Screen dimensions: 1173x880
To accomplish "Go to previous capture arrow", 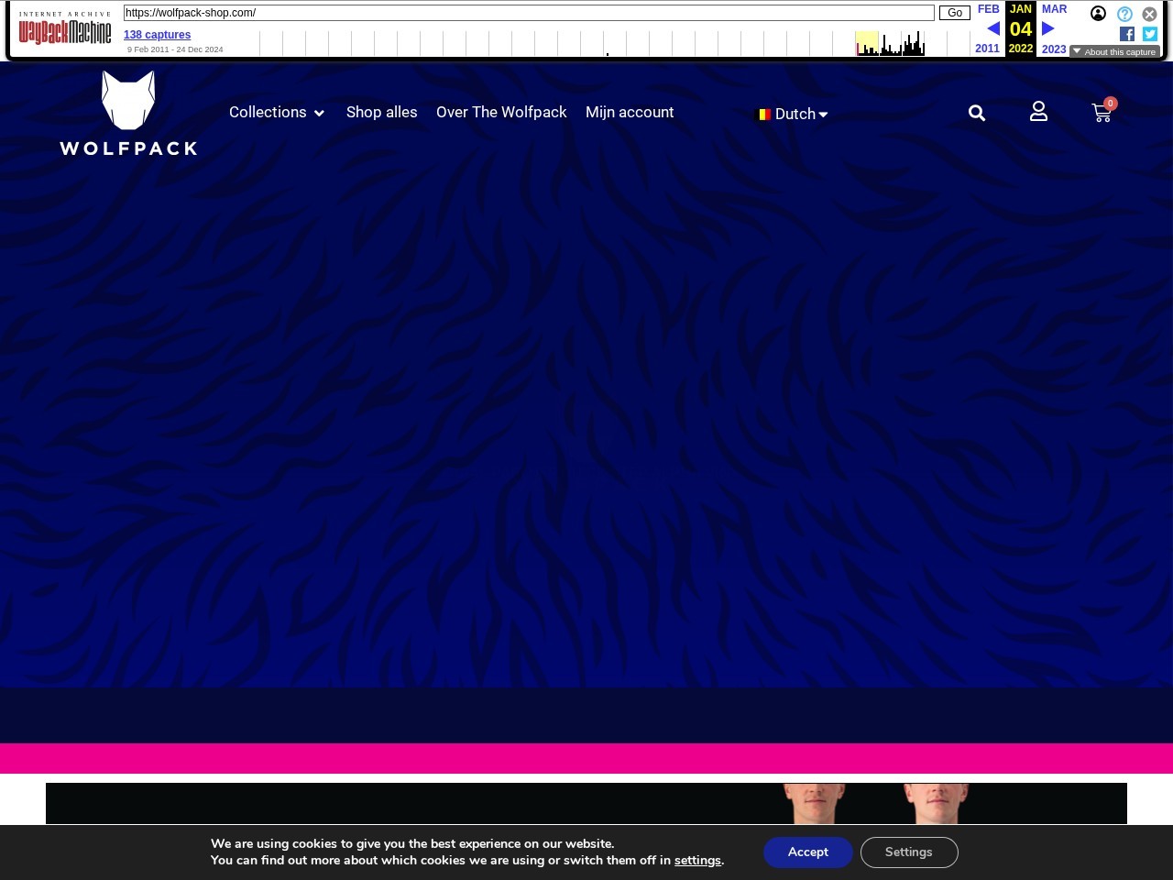I will [992, 28].
